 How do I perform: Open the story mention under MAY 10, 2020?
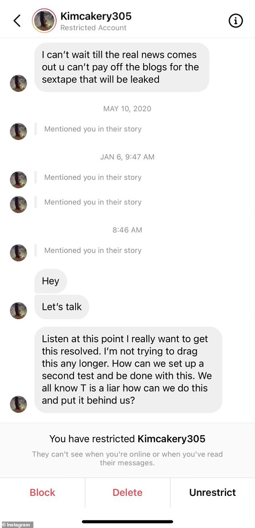click(93, 129)
